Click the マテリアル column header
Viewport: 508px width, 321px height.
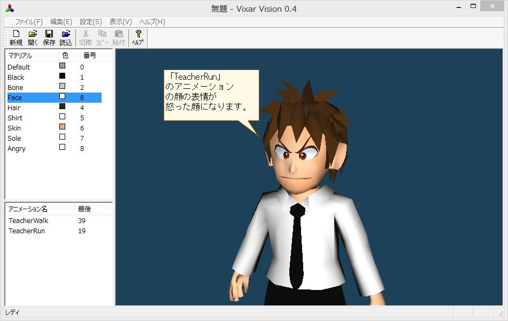(x=21, y=55)
